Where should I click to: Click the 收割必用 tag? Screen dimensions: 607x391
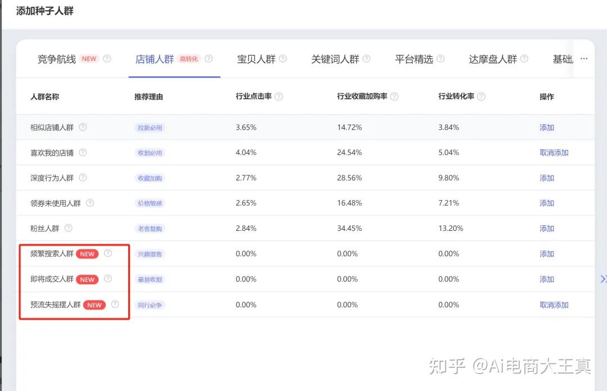tap(150, 153)
